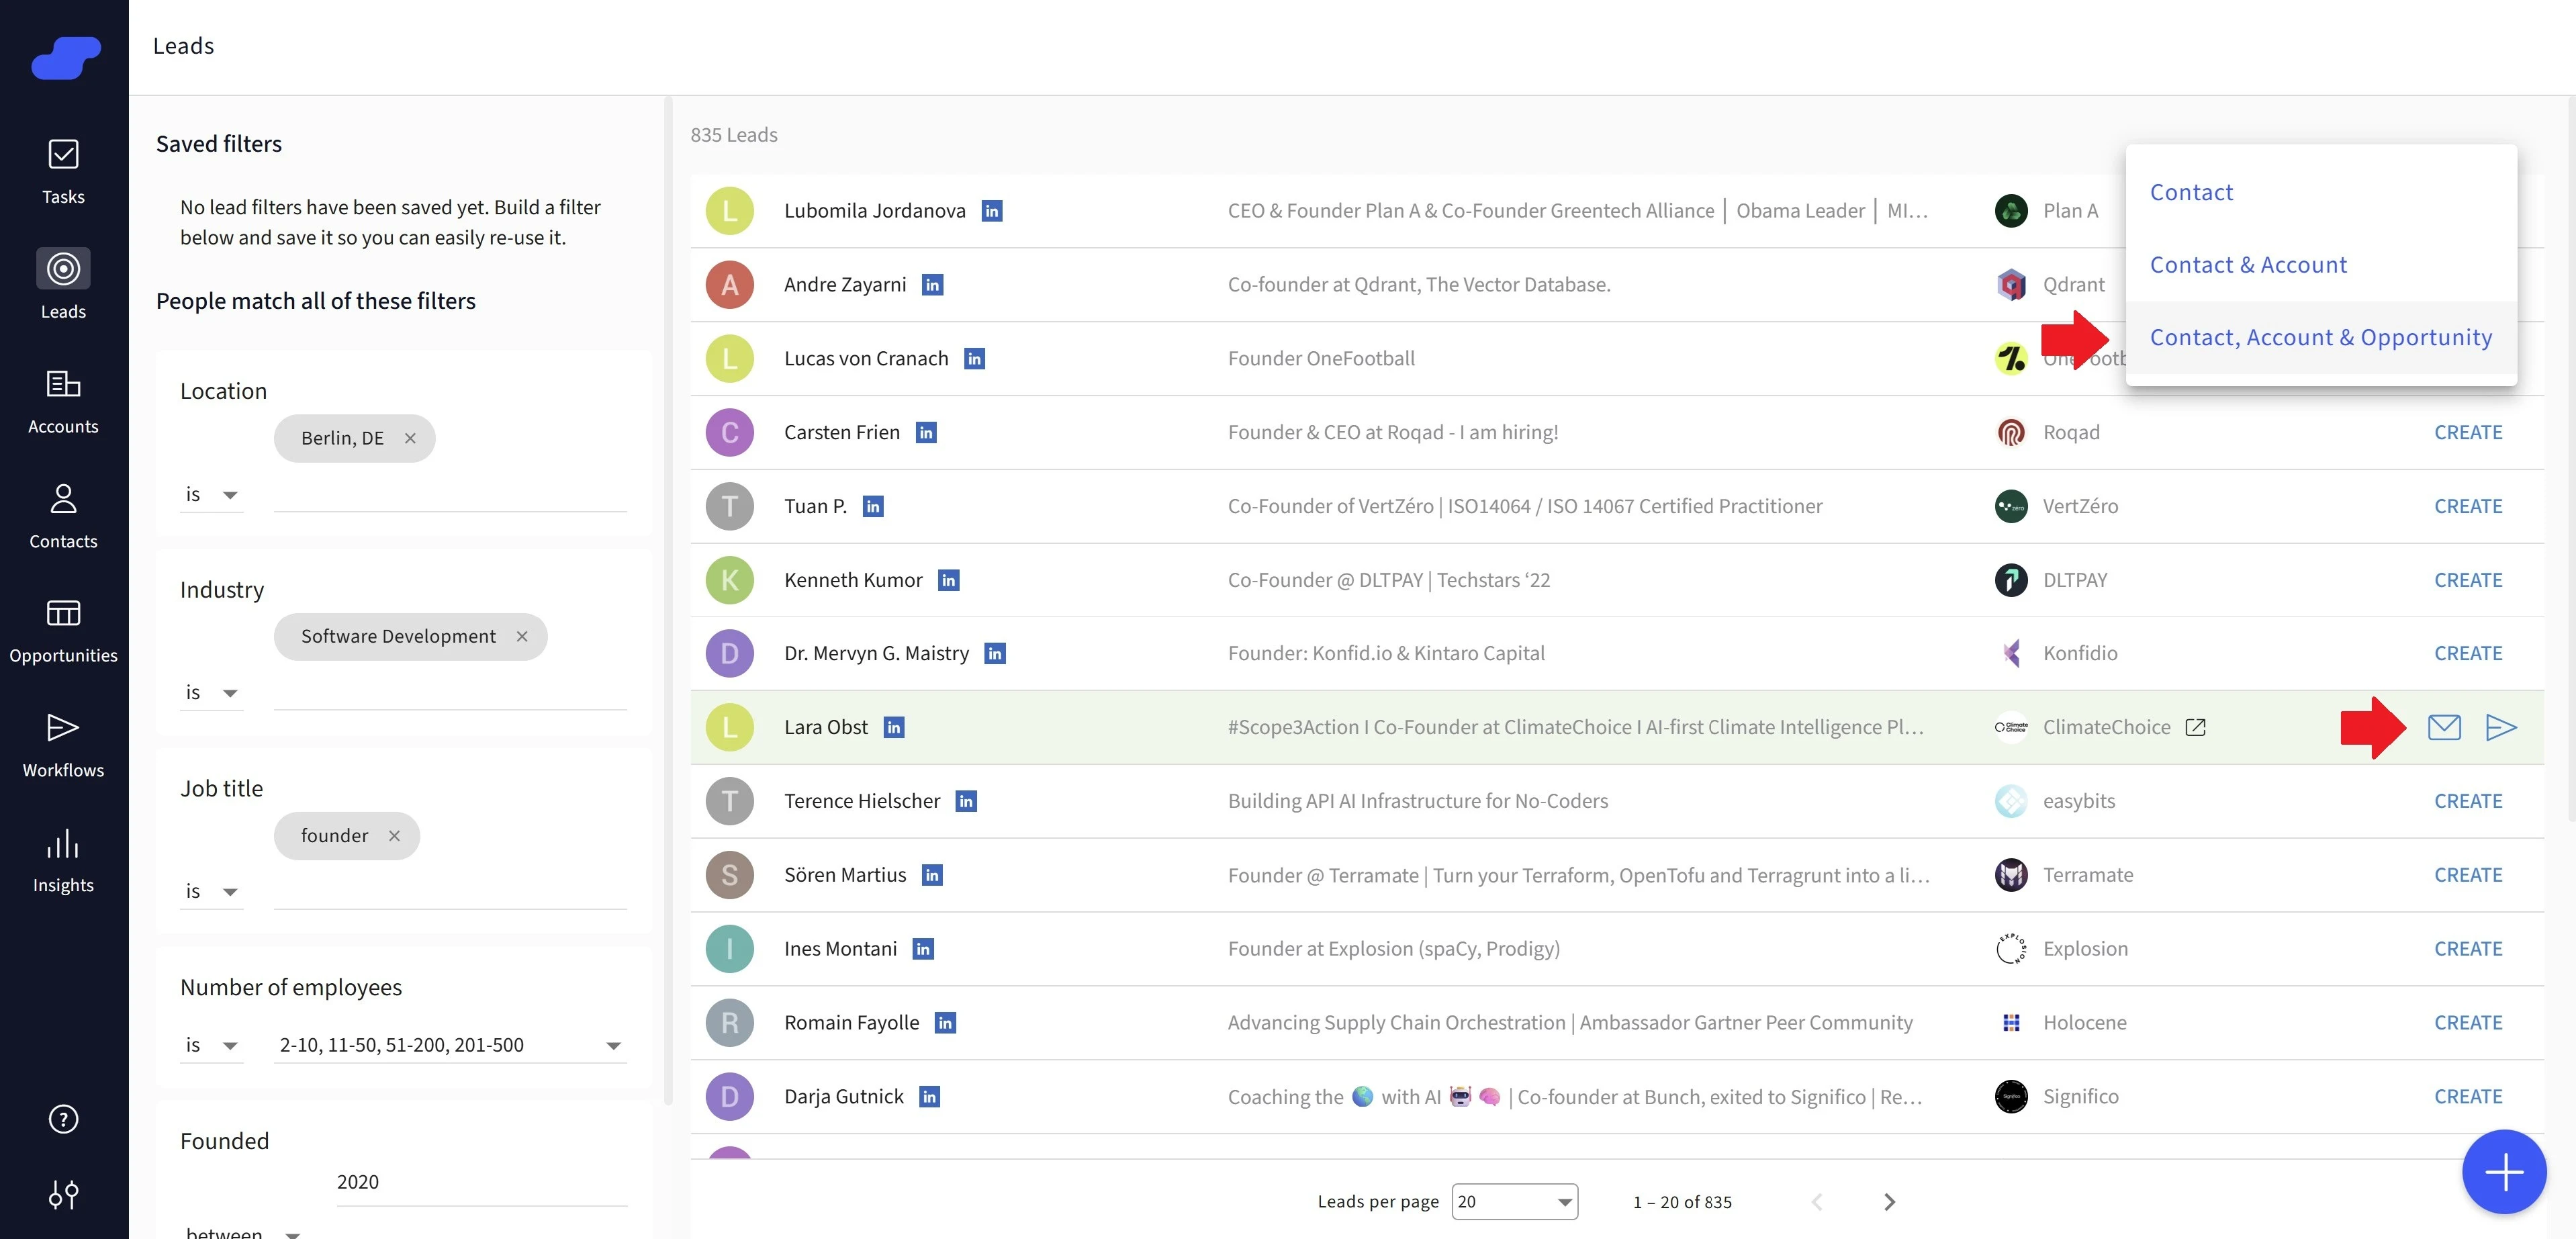Open Lara Obst's LinkedIn icon
This screenshot has height=1239, width=2576.
click(894, 728)
